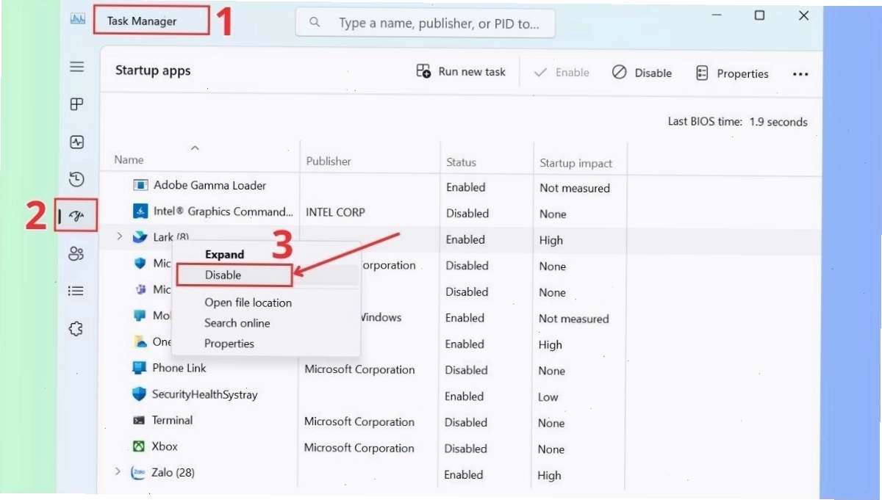Viewport: 882px width, 500px height.
Task: Click the Last BIOS time value
Action: (x=778, y=122)
